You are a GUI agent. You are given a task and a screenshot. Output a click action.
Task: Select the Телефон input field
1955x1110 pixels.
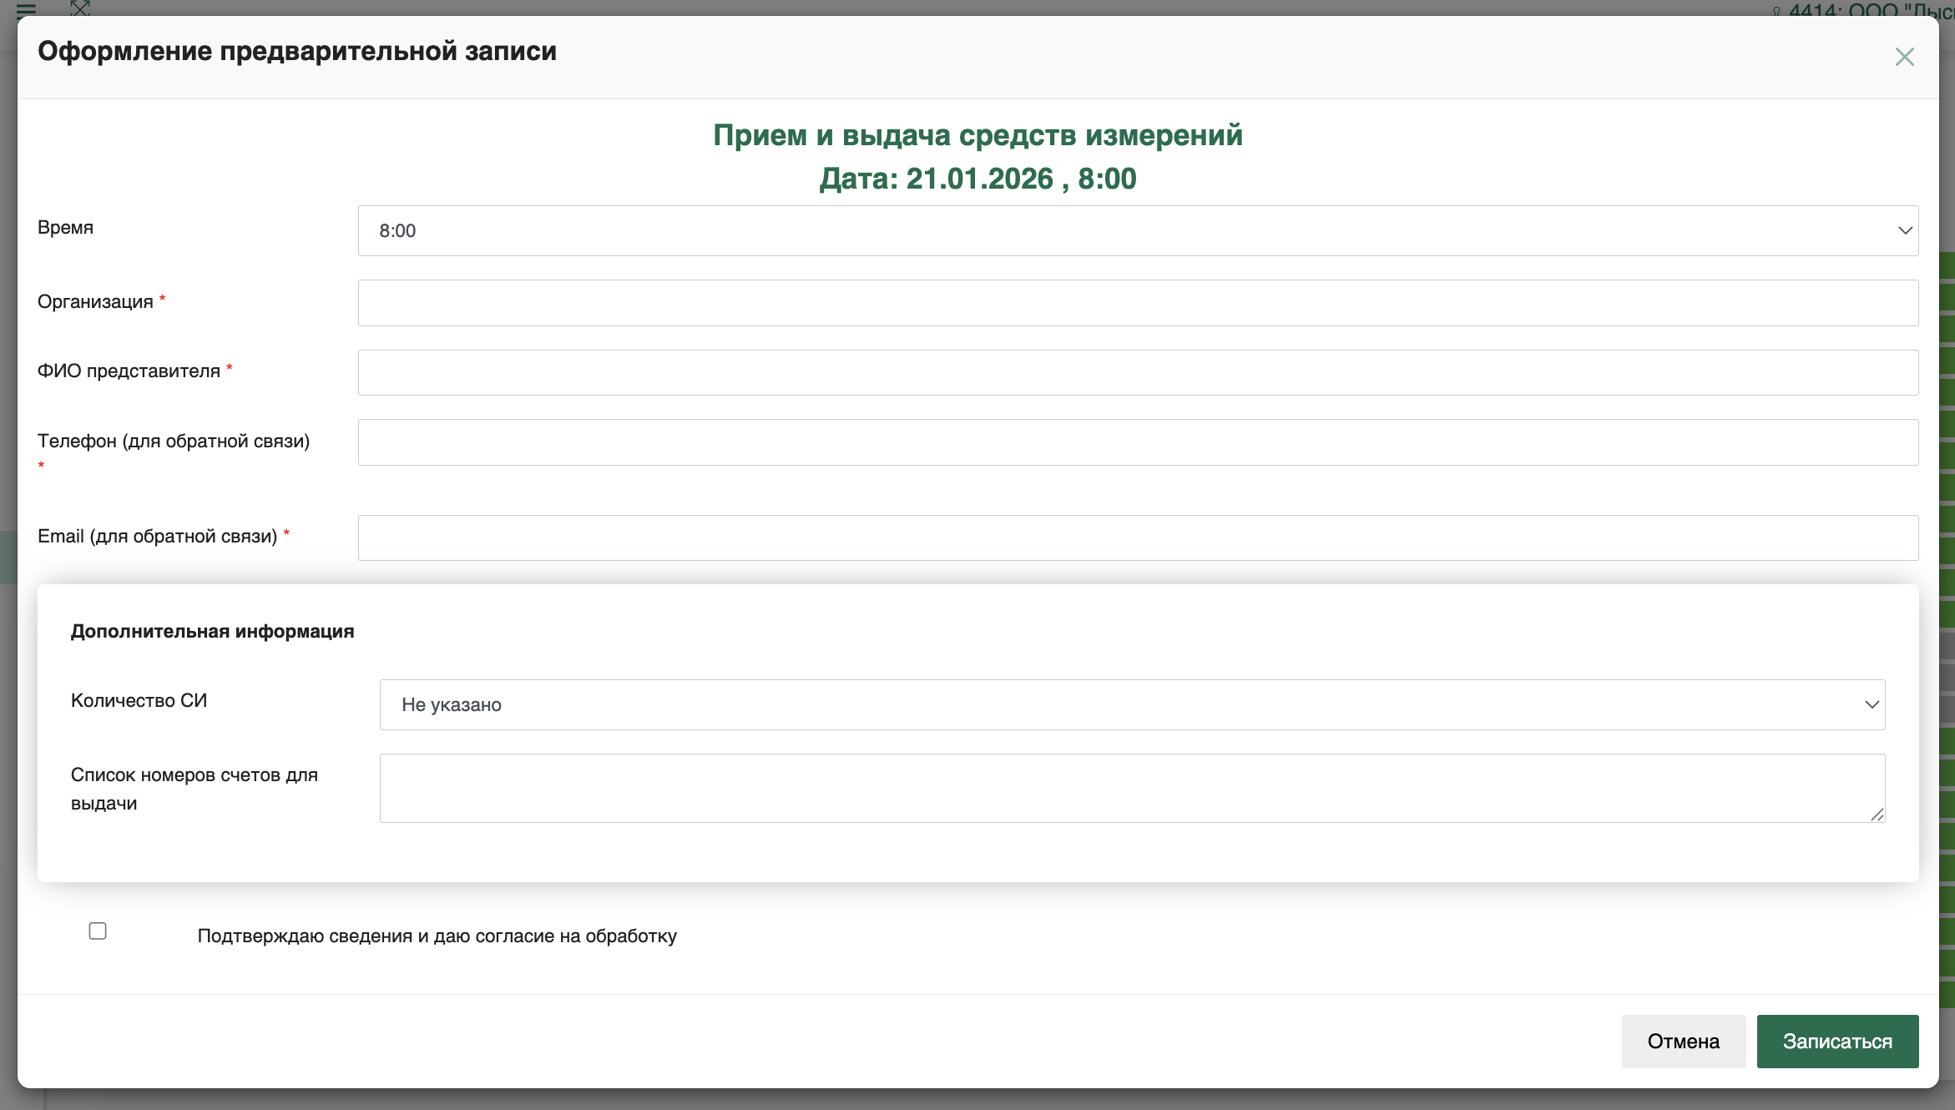point(1138,441)
